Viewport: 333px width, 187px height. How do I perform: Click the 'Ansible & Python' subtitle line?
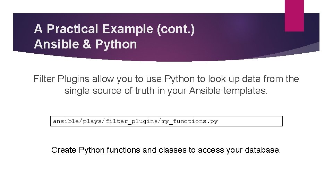click(x=85, y=44)
